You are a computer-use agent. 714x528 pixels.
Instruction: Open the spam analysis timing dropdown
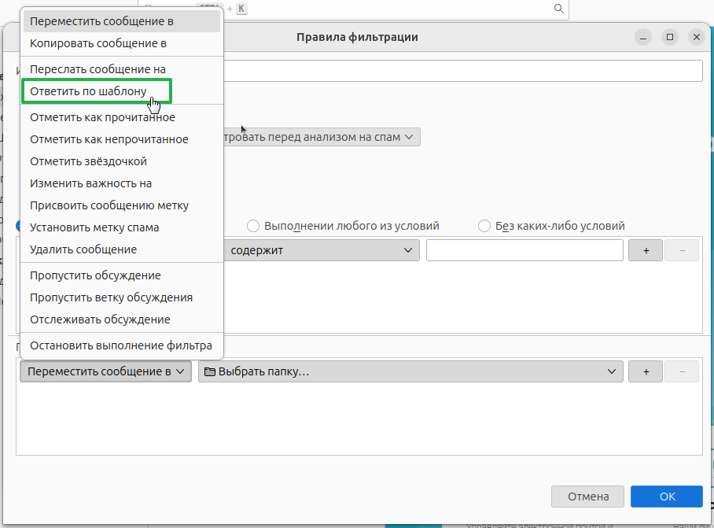pos(322,137)
